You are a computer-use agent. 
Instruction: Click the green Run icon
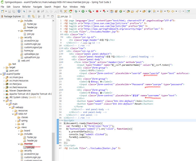[83, 11]
